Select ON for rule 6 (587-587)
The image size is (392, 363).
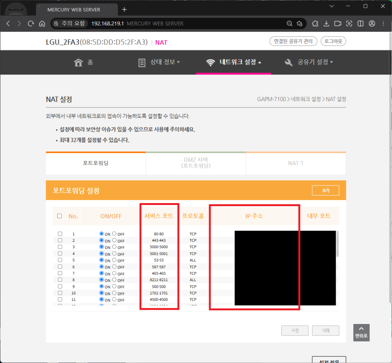pyautogui.click(x=101, y=267)
